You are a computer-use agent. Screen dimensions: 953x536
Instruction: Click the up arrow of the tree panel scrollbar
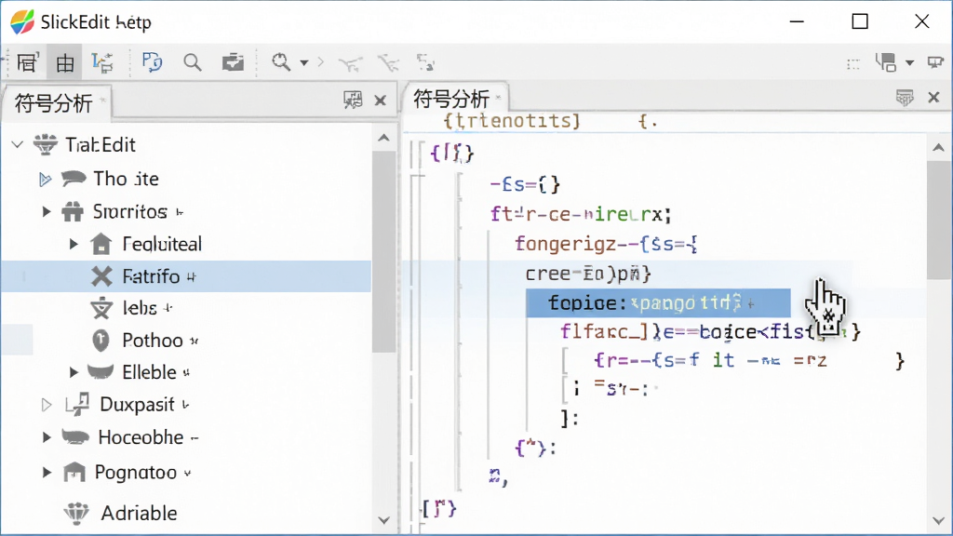click(383, 138)
